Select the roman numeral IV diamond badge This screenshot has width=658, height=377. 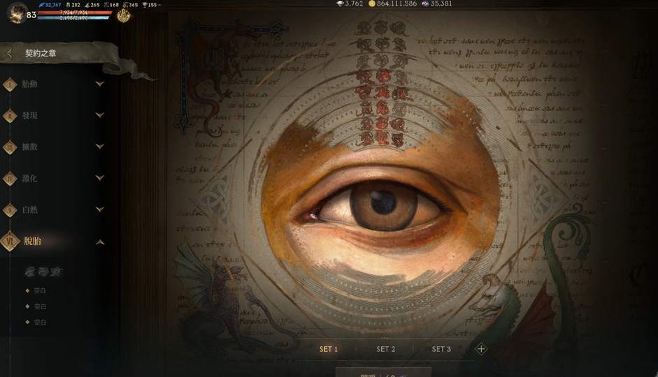click(10, 179)
